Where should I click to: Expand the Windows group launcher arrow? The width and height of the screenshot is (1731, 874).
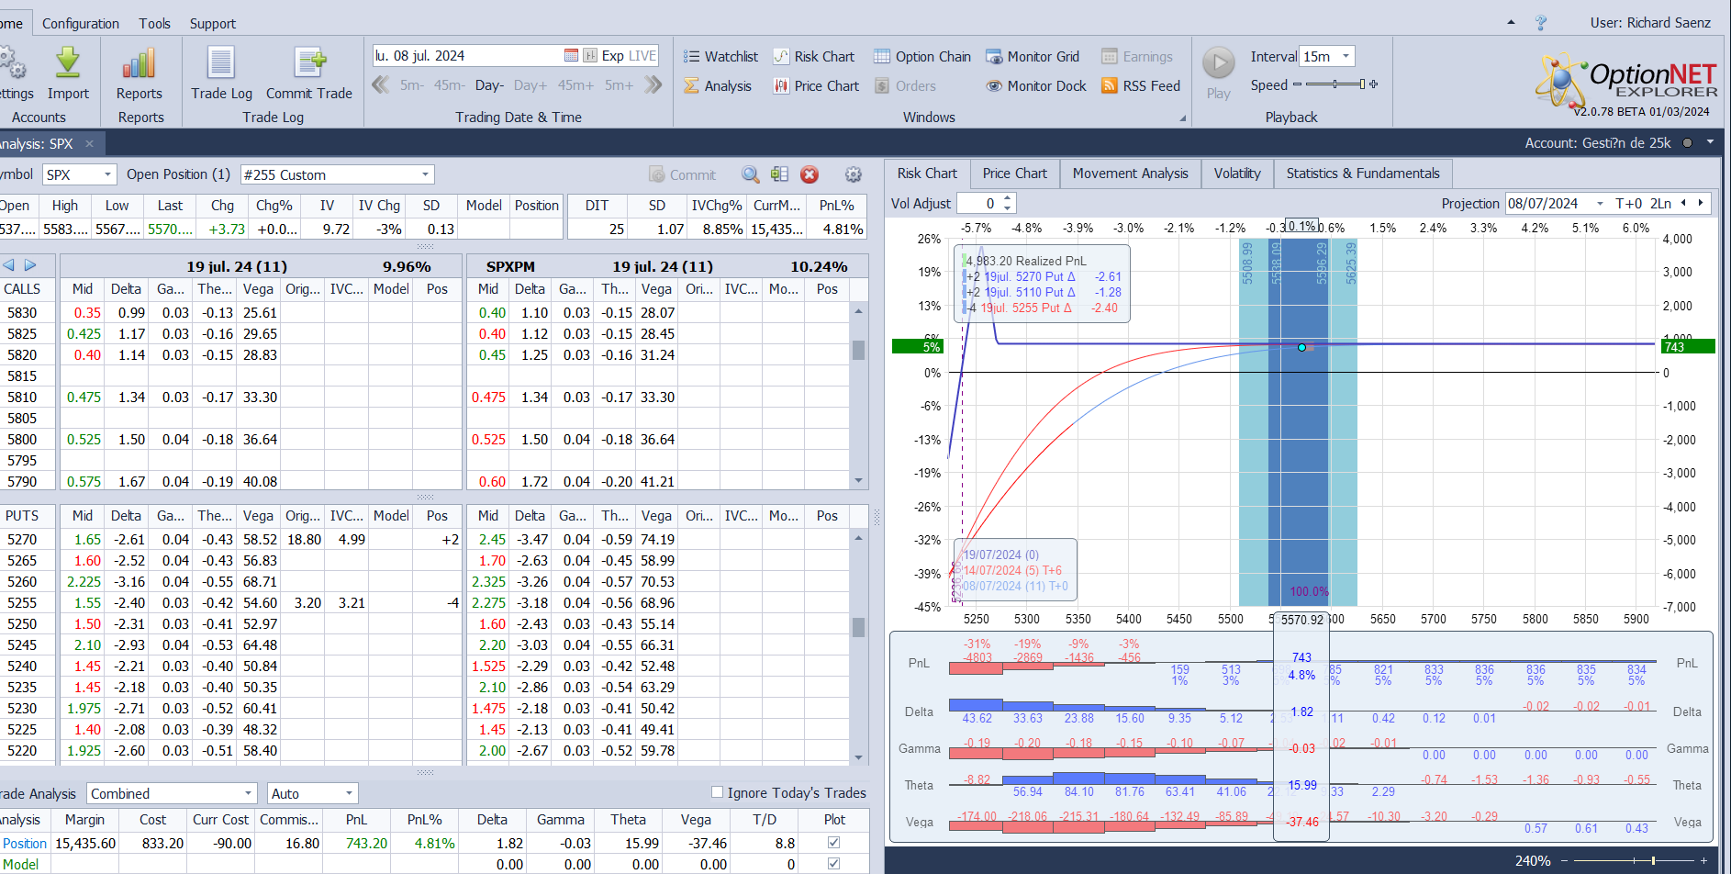[1182, 118]
